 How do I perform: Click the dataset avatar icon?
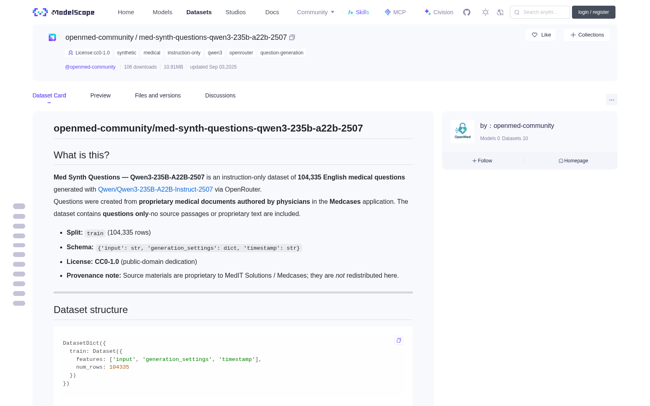pyautogui.click(x=52, y=37)
